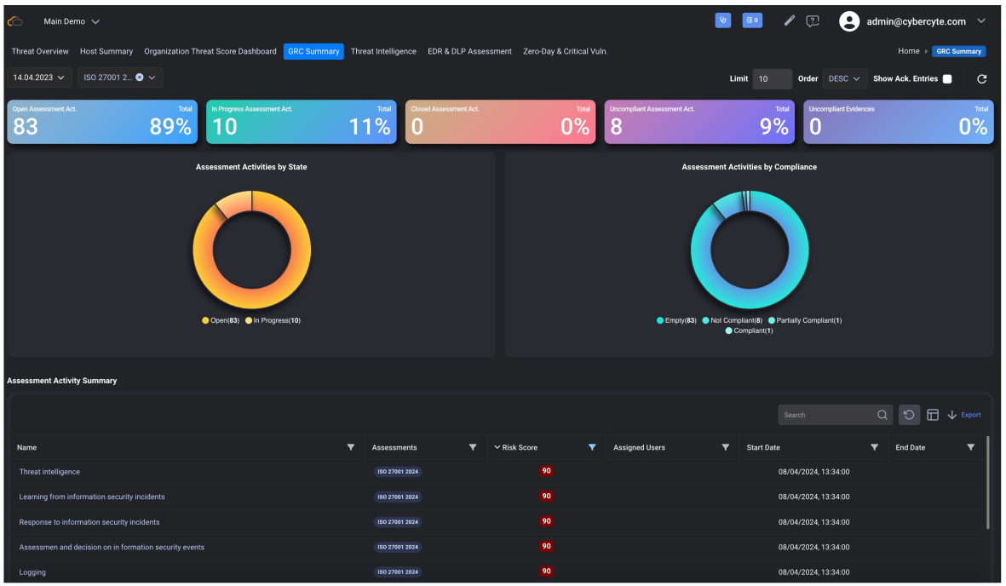
Task: Click the pencil edit icon in header
Action: point(790,20)
